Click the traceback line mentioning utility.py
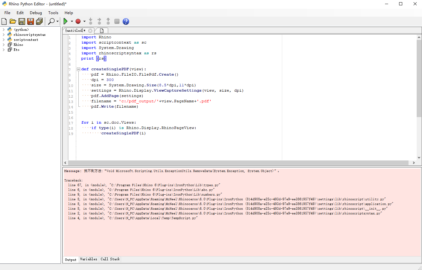The height and width of the screenshot is (270, 422). (x=227, y=199)
